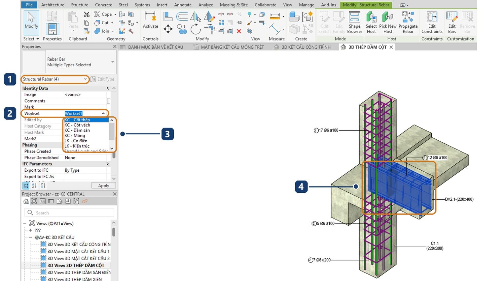Open the File menu
The height and width of the screenshot is (281, 502).
click(x=29, y=5)
